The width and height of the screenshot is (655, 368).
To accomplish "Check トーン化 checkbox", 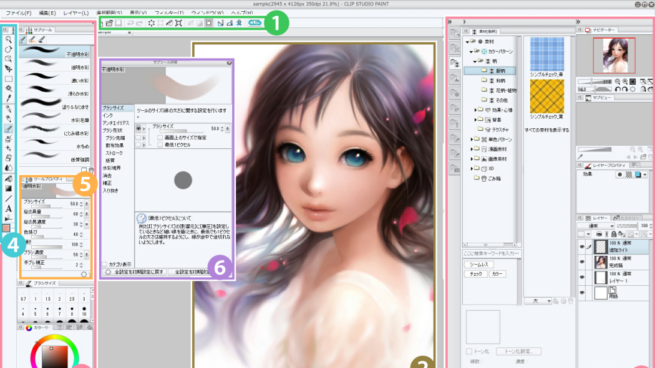I will click(469, 351).
